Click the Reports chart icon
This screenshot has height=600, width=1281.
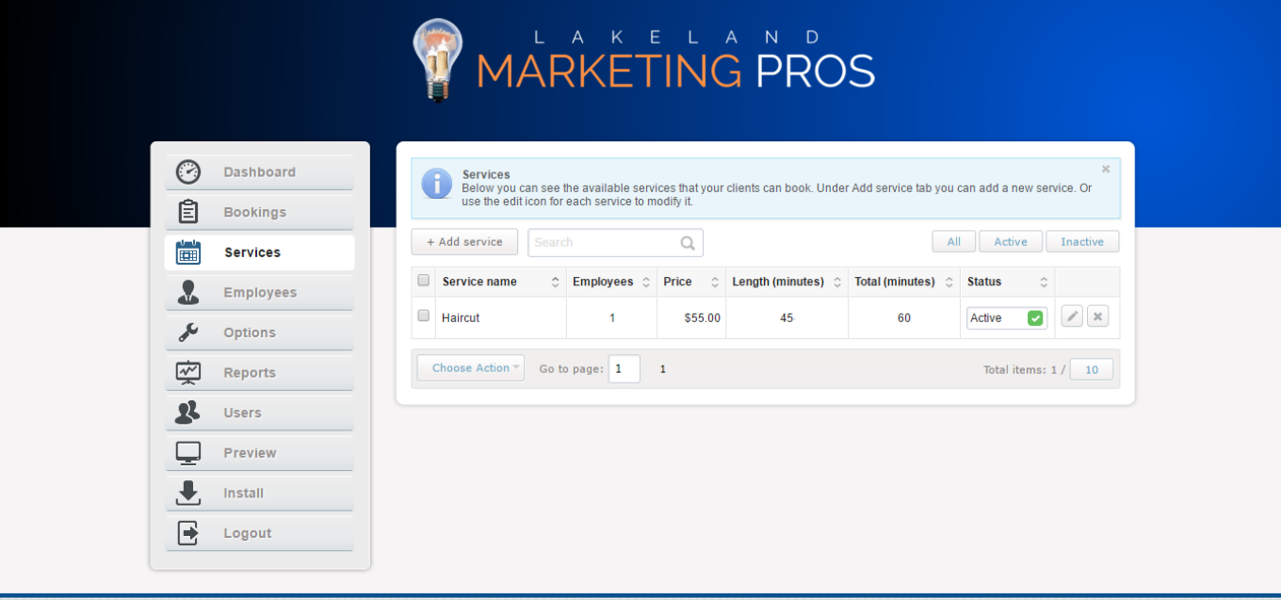tap(188, 373)
